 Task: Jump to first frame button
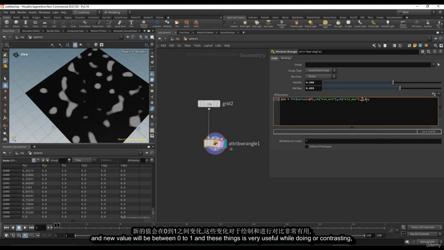[6, 227]
